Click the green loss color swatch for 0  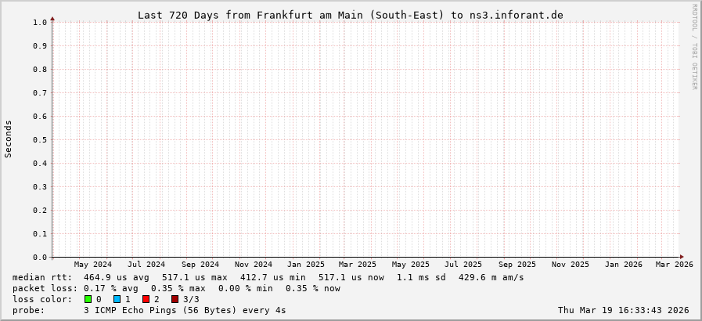[88, 299]
